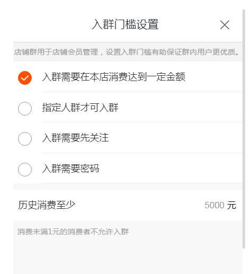The width and height of the screenshot is (252, 274).
Task: Click the 入群需要先关注 option text
Action: (x=75, y=138)
